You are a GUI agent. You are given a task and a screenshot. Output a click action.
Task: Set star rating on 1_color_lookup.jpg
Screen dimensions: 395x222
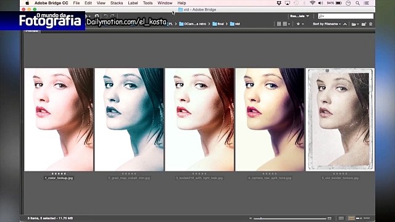(59, 174)
